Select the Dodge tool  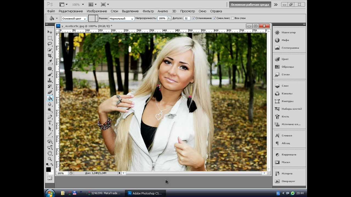tap(50, 110)
